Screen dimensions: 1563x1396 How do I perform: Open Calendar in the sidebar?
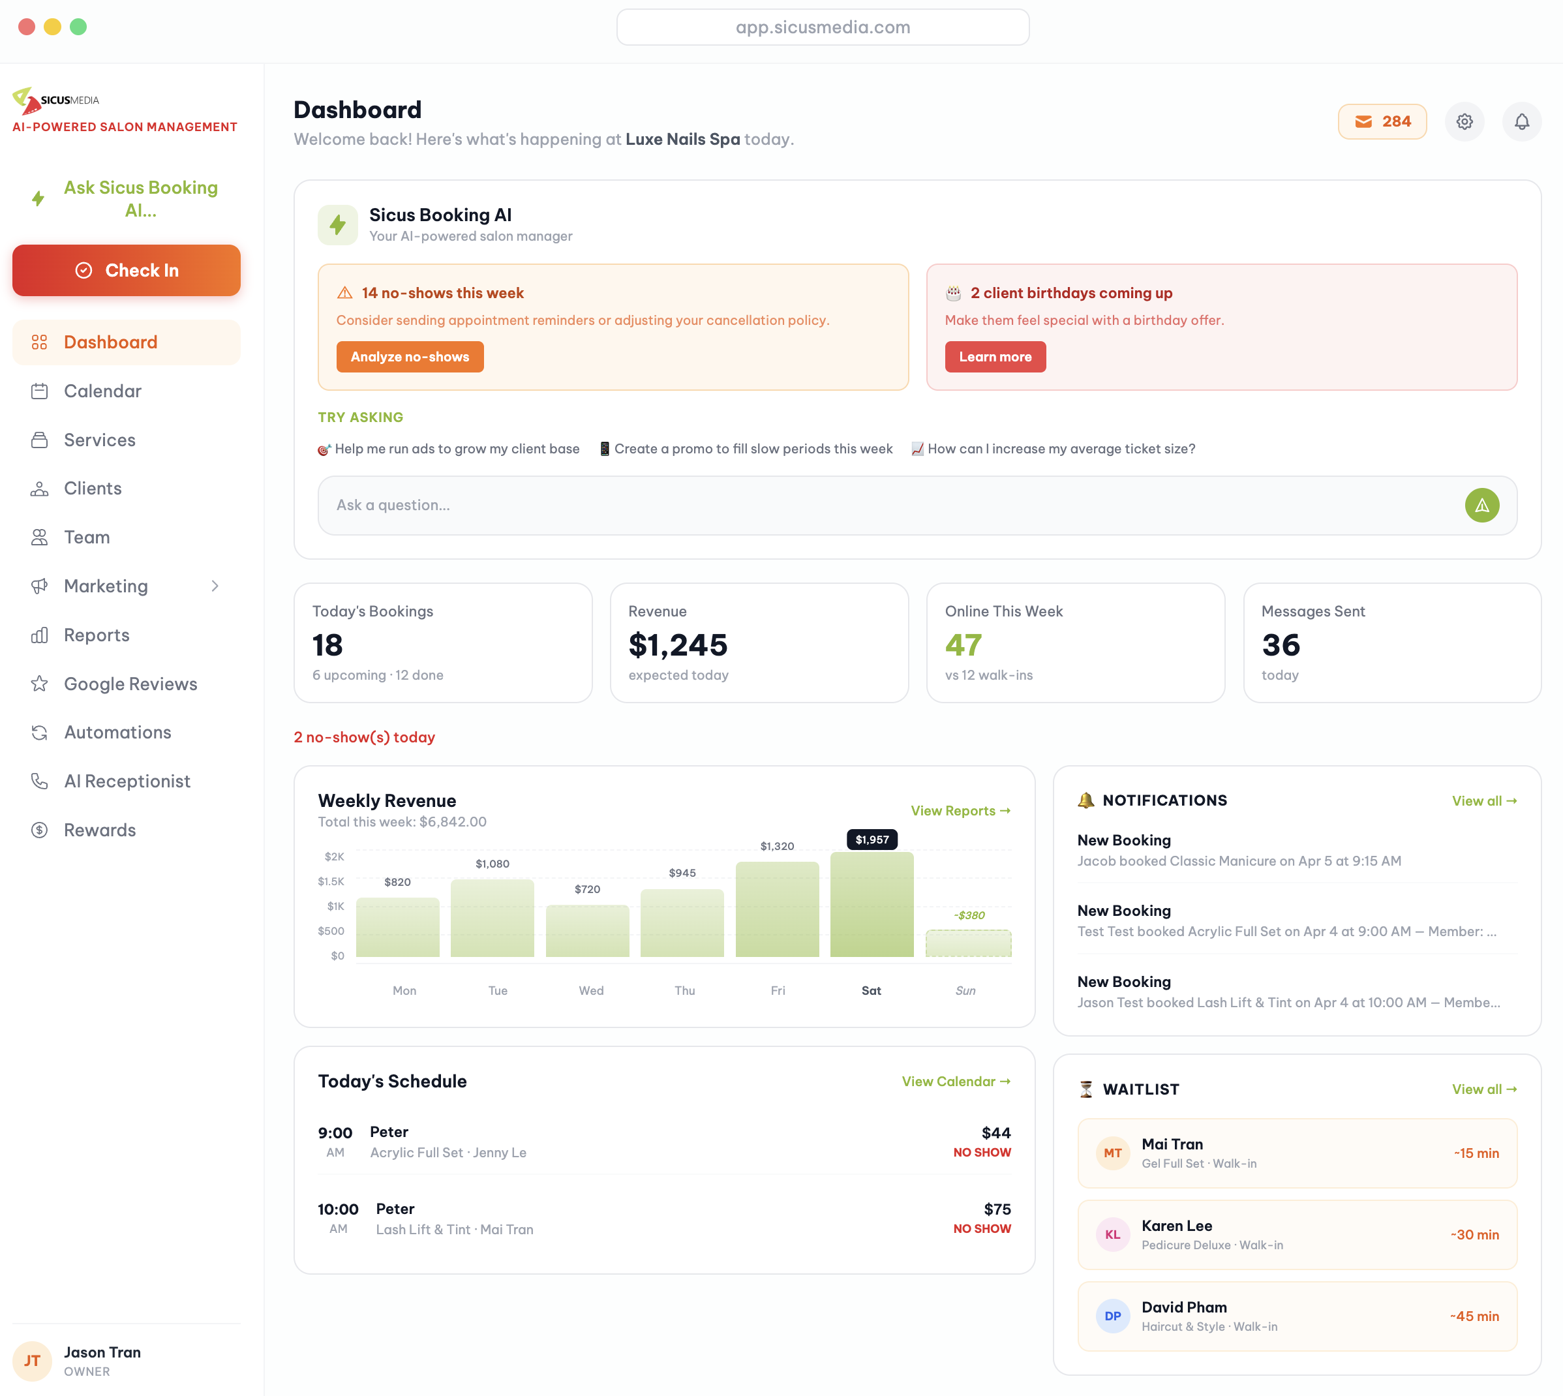[x=103, y=391]
